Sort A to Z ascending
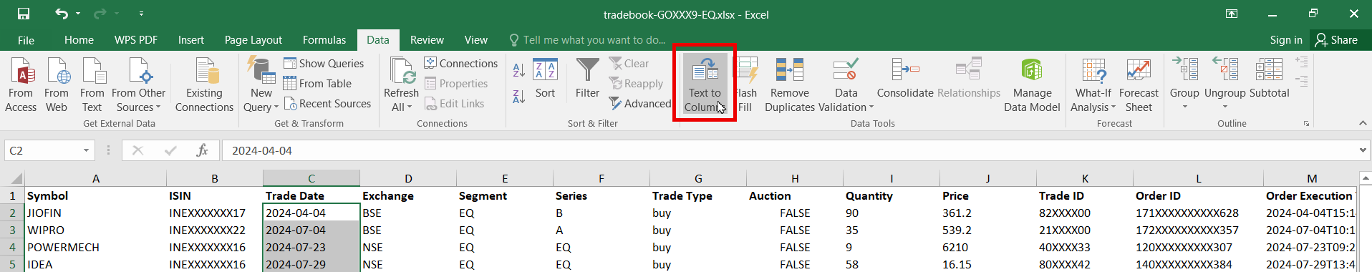The image size is (1372, 272). (x=519, y=69)
